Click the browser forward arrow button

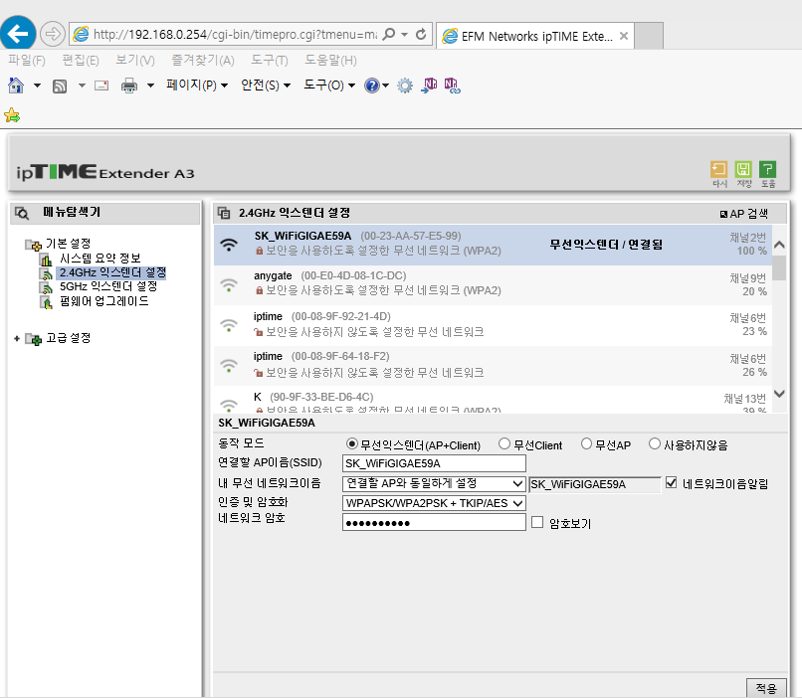coord(52,34)
